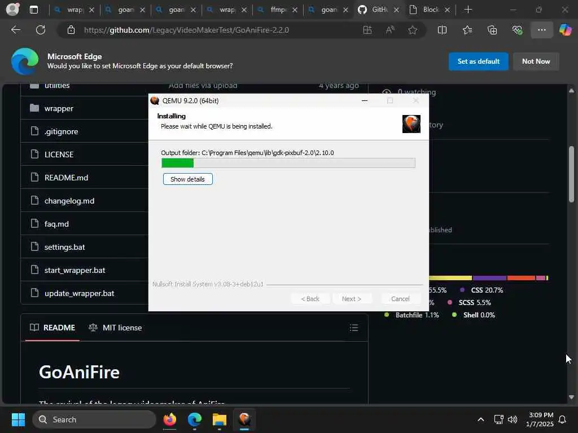Open the Favorites list icon
578x433 pixels.
tap(467, 30)
